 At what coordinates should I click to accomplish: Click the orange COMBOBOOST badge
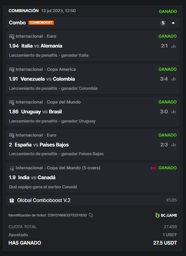point(41,22)
